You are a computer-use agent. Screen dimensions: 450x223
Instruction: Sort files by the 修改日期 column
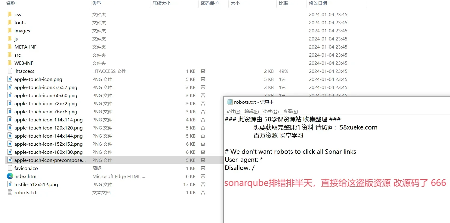pos(317,3)
